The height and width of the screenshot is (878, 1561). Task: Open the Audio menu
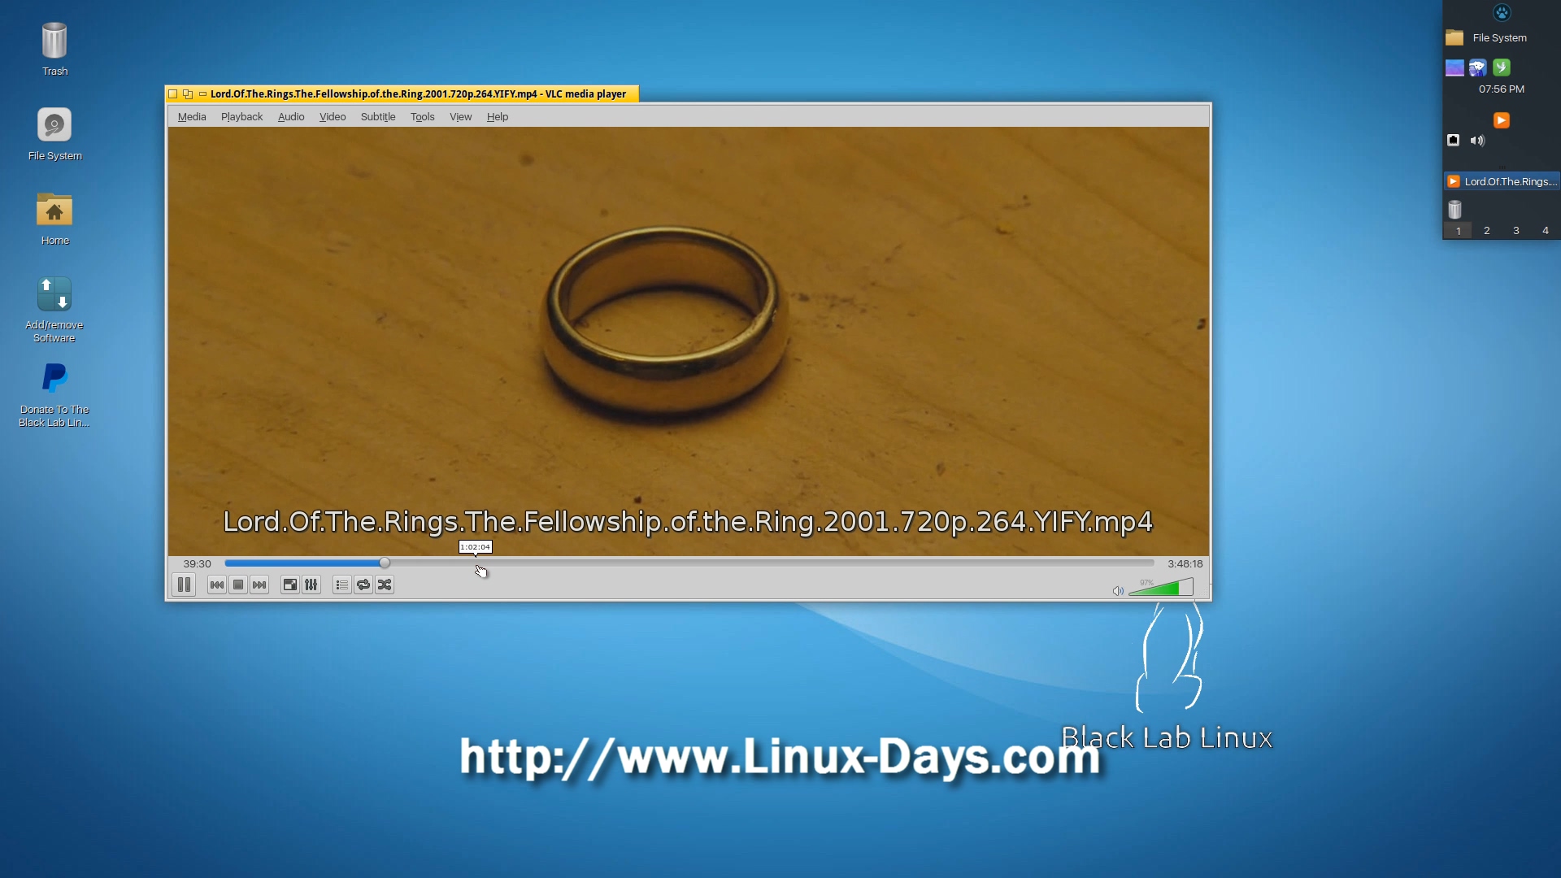coord(291,116)
